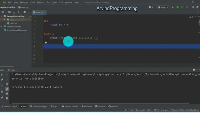This screenshot has height=113, width=200.
Task: Open the user account icon dropdown
Action: point(151,7)
